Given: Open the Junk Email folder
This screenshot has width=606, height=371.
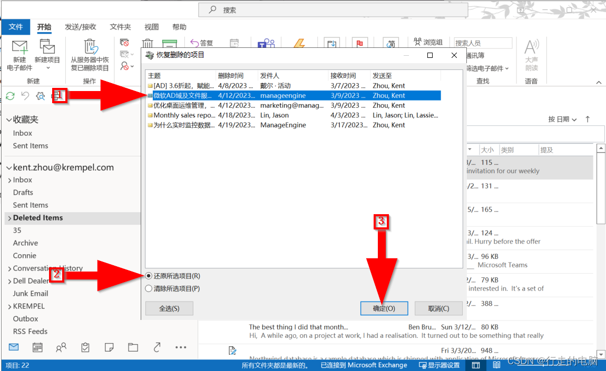Looking at the screenshot, I should [x=31, y=294].
